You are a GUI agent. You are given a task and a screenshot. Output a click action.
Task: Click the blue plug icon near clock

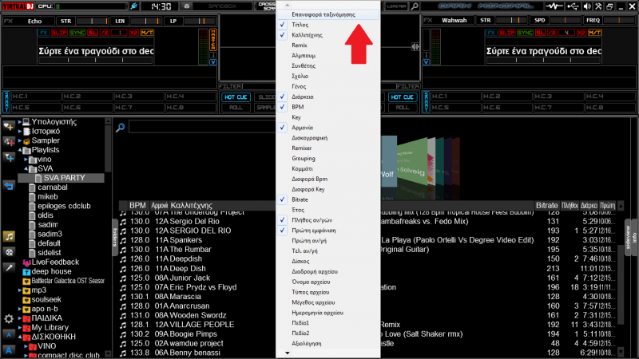133,6
